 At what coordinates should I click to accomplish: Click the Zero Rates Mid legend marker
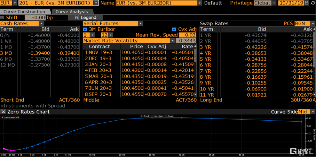click(x=2, y=117)
